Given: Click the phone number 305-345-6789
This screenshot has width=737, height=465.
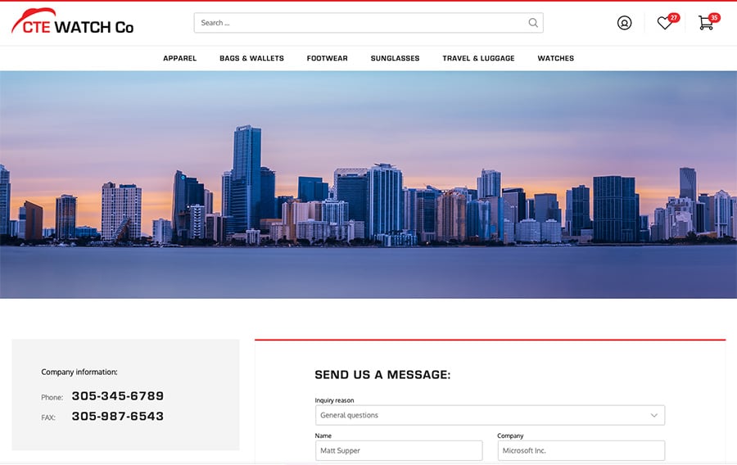Looking at the screenshot, I should [117, 396].
